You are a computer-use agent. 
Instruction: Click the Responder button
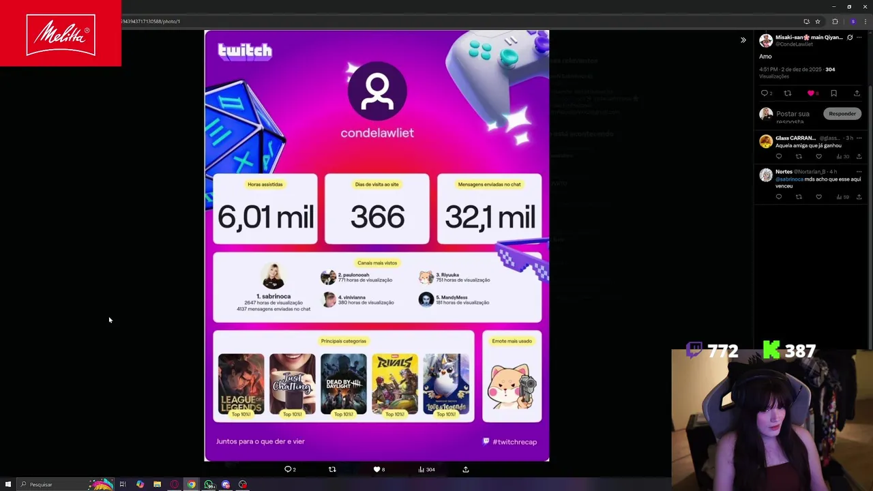coord(842,114)
